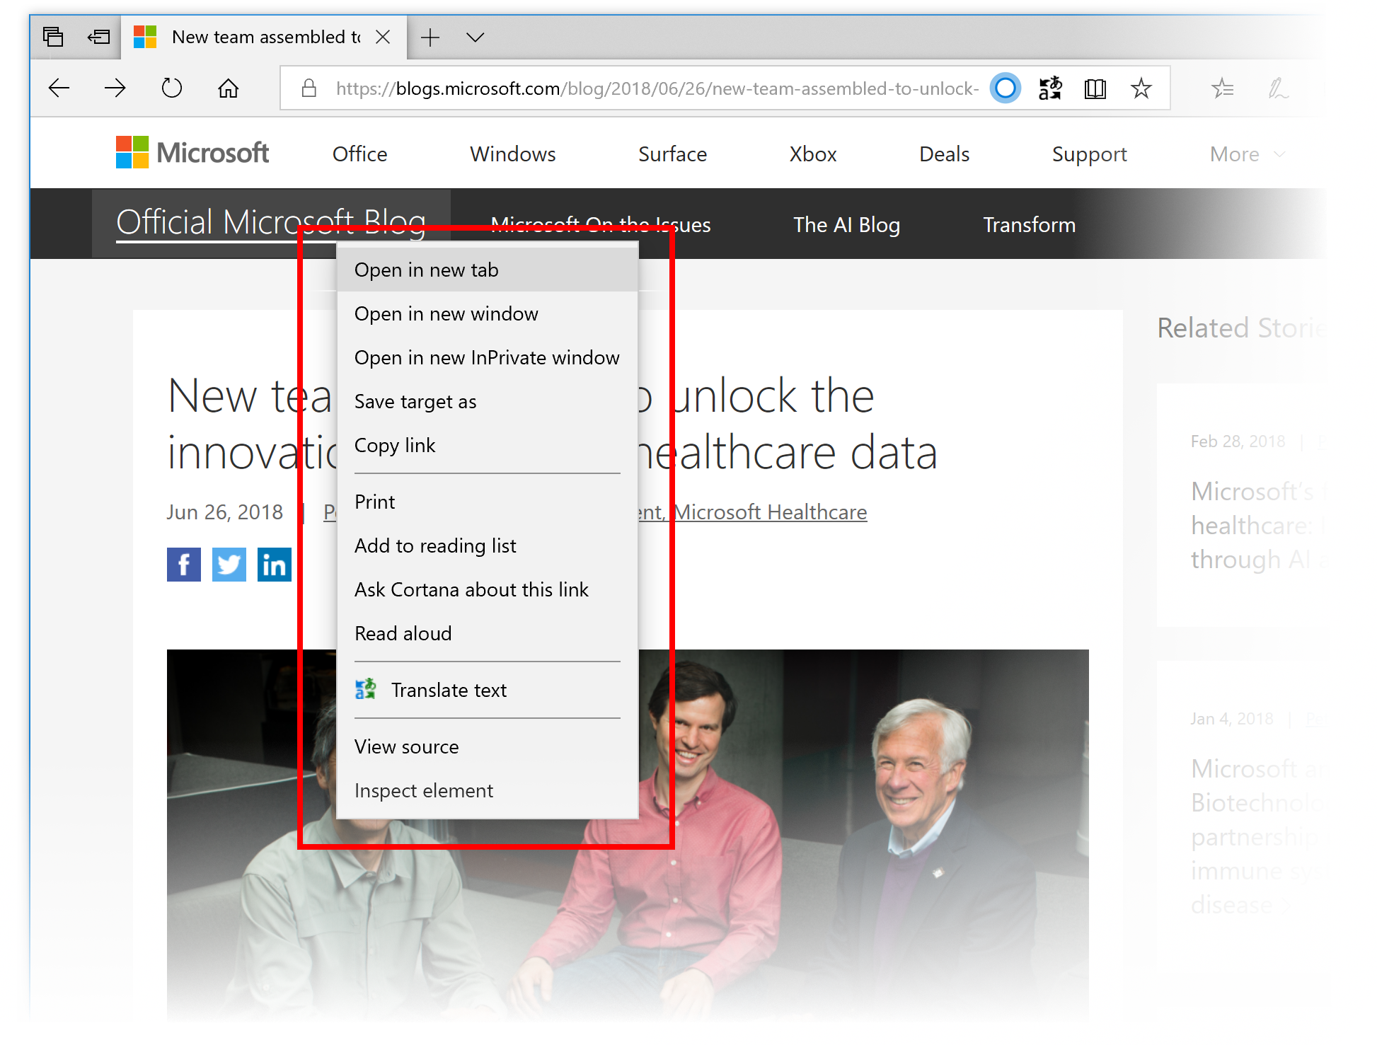This screenshot has height=1045, width=1377.
Task: Open Reading view book icon
Action: 1095,88
